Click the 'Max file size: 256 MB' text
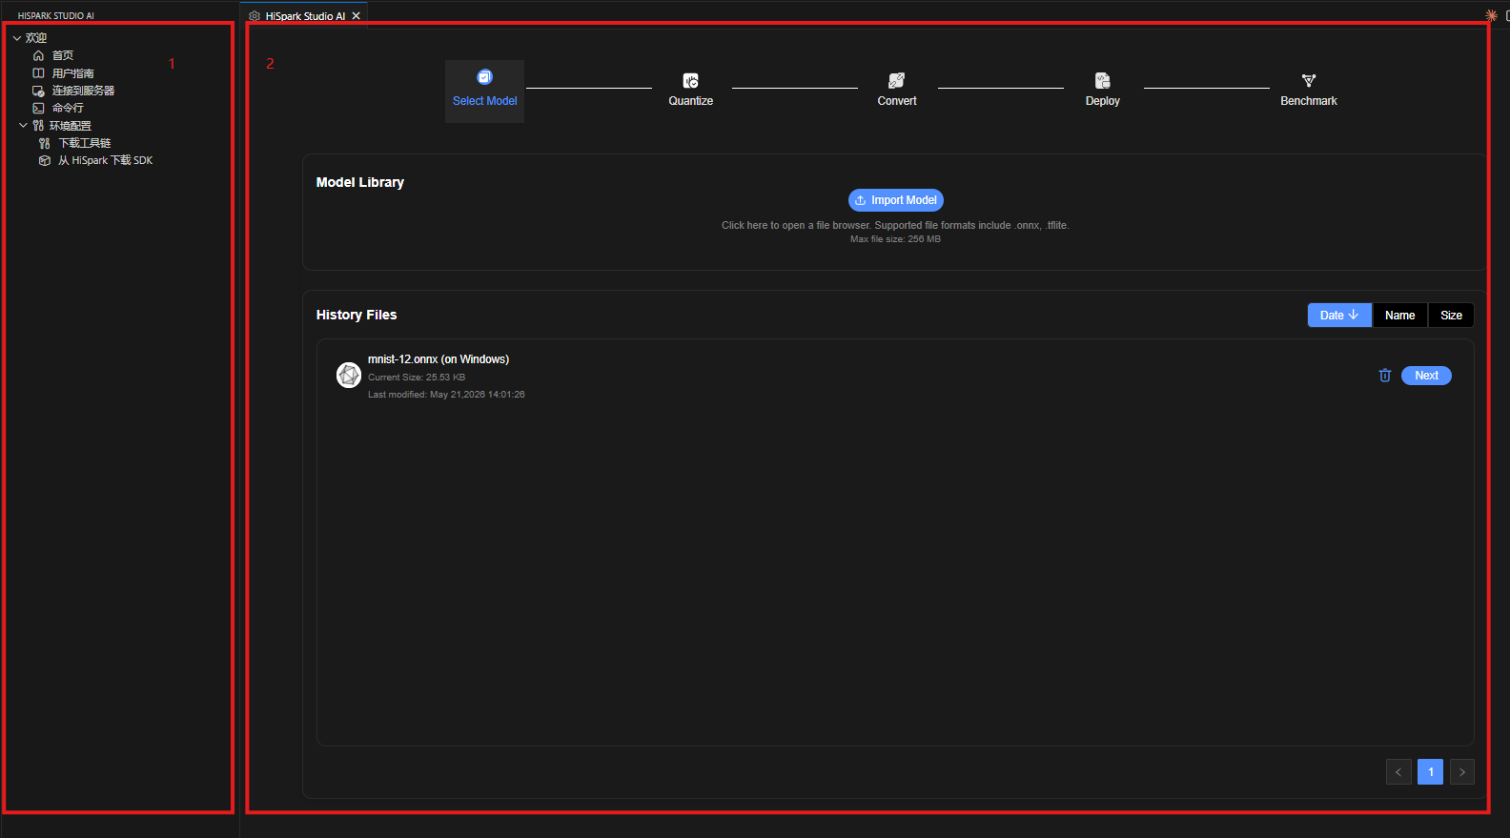 pyautogui.click(x=896, y=239)
